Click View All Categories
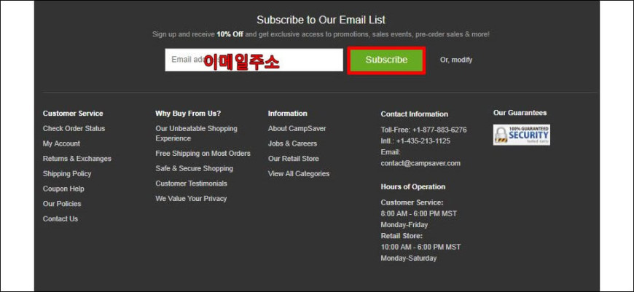The height and width of the screenshot is (292, 634). [298, 173]
